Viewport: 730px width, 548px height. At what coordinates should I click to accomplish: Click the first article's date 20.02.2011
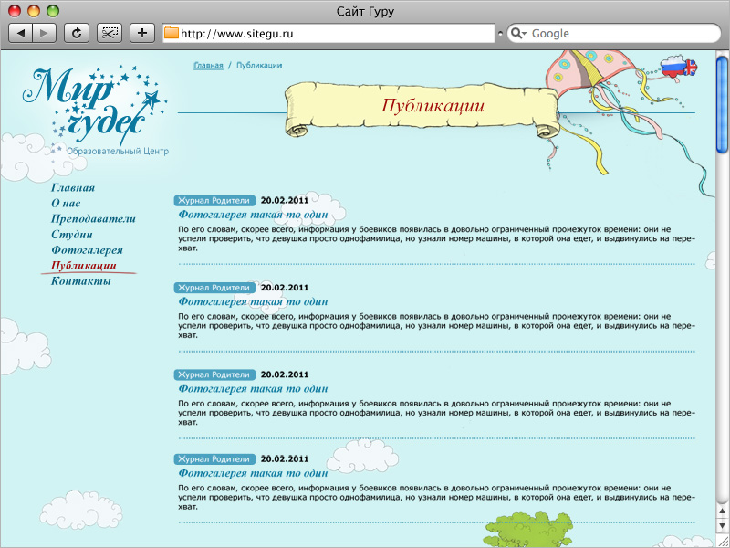coord(285,200)
